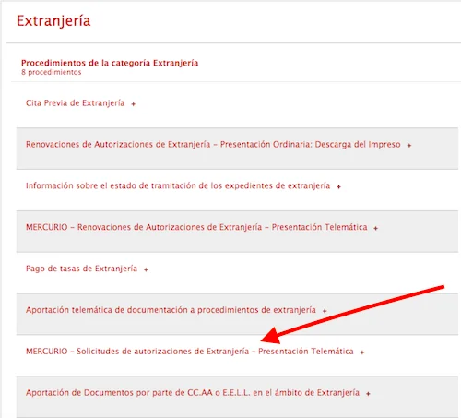The height and width of the screenshot is (418, 461).
Task: Click plus icon after Renovaciones Presentación Ordinaria
Action: pyautogui.click(x=409, y=146)
